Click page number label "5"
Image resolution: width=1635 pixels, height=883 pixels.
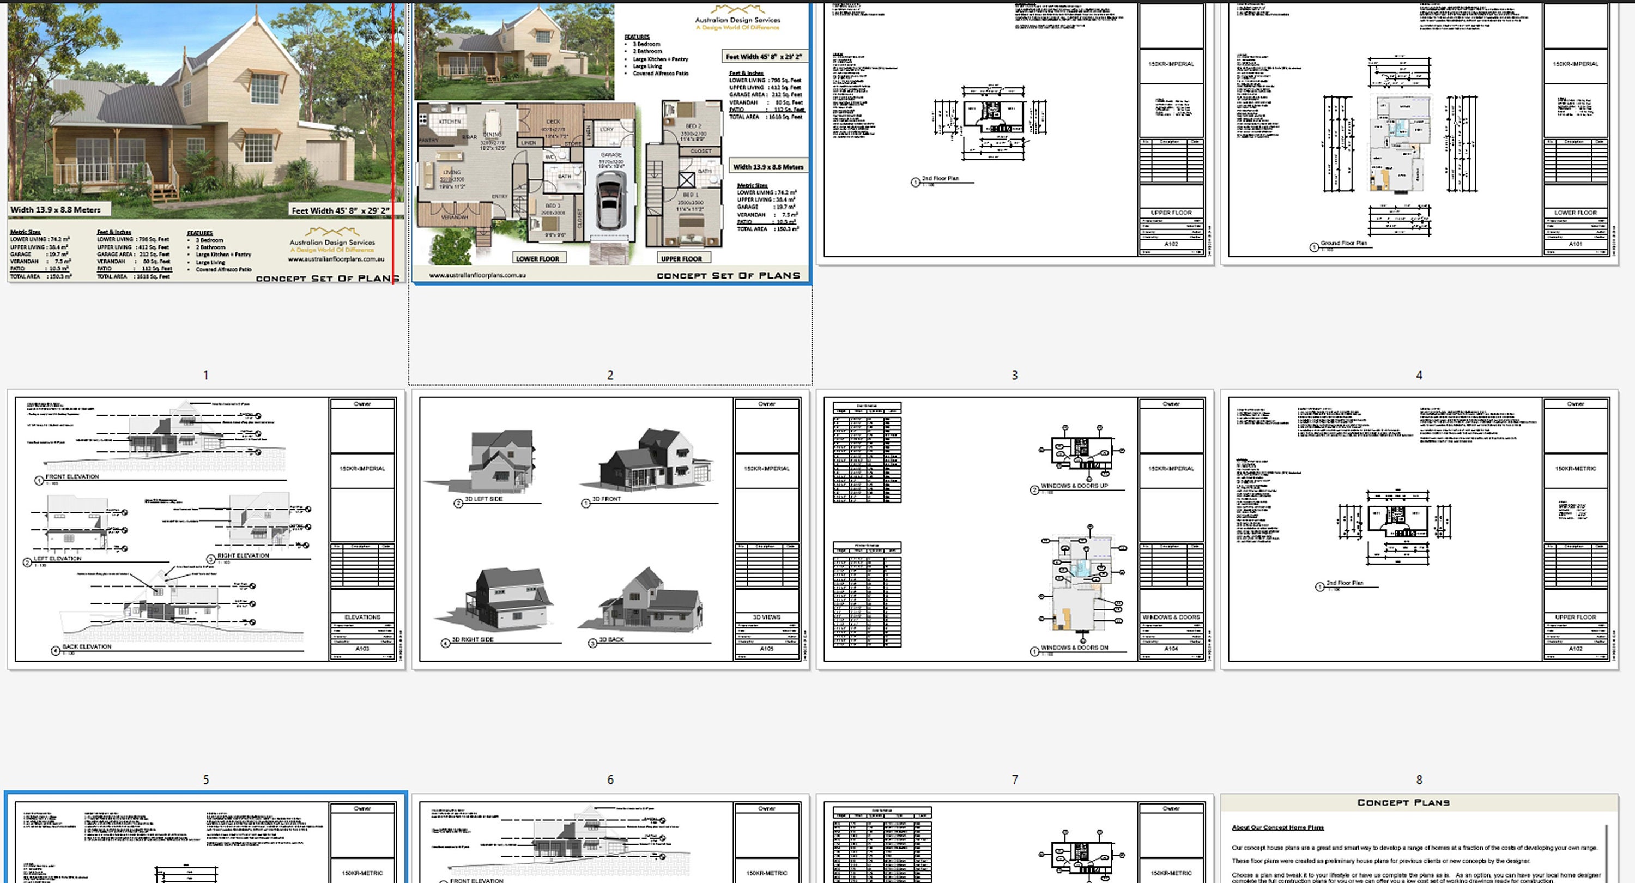click(x=205, y=779)
